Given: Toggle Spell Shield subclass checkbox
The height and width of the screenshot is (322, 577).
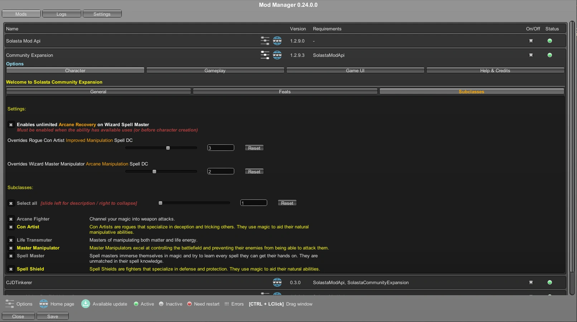Looking at the screenshot, I should [11, 269].
